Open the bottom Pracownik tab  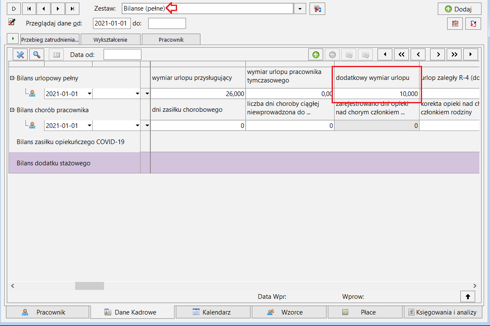(48, 312)
